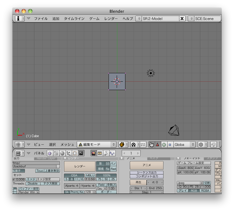The width and height of the screenshot is (234, 211).
Task: Select the Sequencer buttons film-strip icon
Action: (x=100, y=153)
